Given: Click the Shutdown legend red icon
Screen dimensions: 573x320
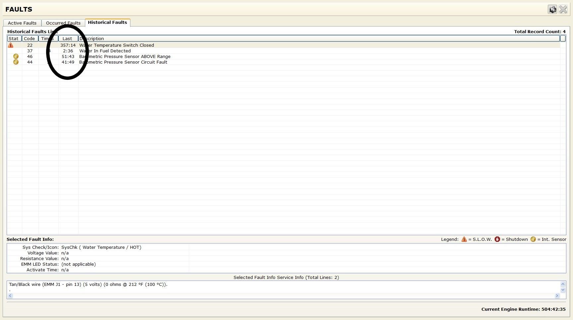Looking at the screenshot, I should tap(497, 239).
